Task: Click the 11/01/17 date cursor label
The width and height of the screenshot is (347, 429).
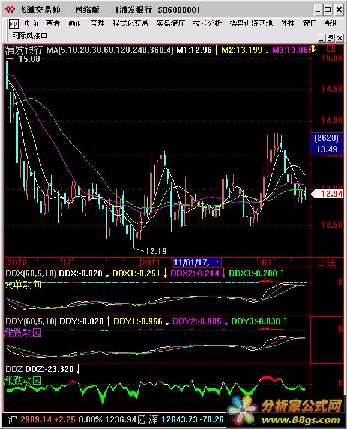Action: 197,262
